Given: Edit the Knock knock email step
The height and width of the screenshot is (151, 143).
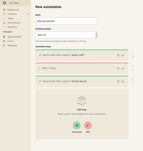Looking at the screenshot, I should (x=123, y=81).
